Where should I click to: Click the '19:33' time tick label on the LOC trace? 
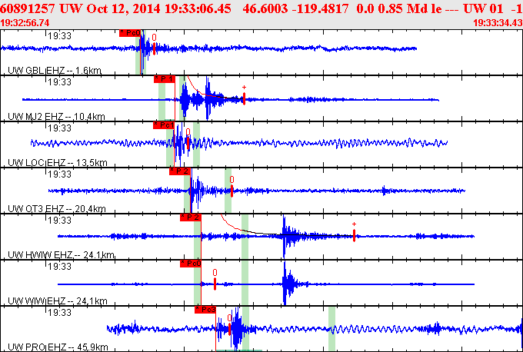[x=60, y=128]
